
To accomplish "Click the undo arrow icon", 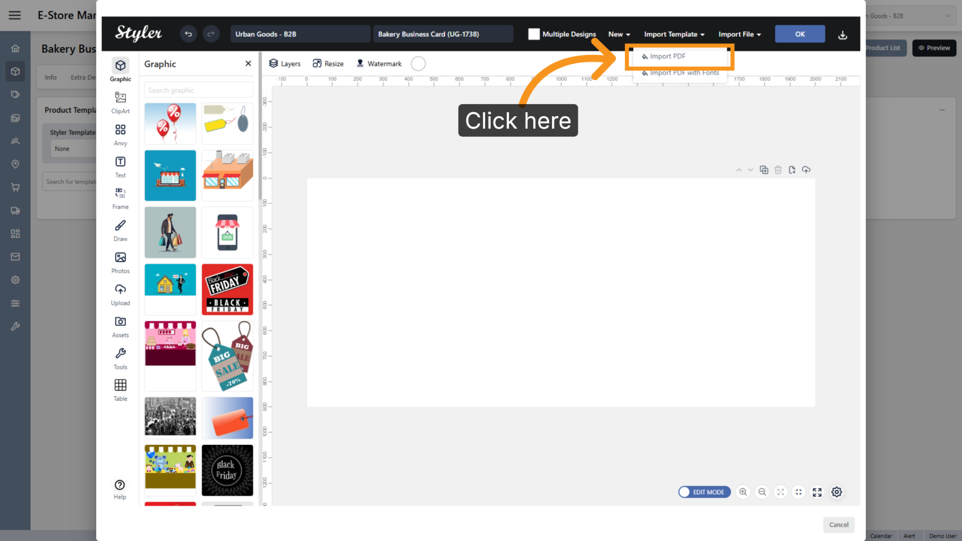I will point(188,34).
